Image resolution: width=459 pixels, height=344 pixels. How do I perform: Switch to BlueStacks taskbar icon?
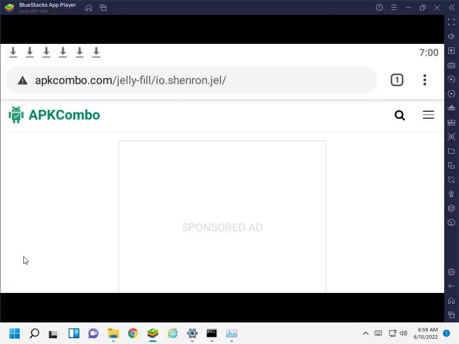tap(153, 333)
